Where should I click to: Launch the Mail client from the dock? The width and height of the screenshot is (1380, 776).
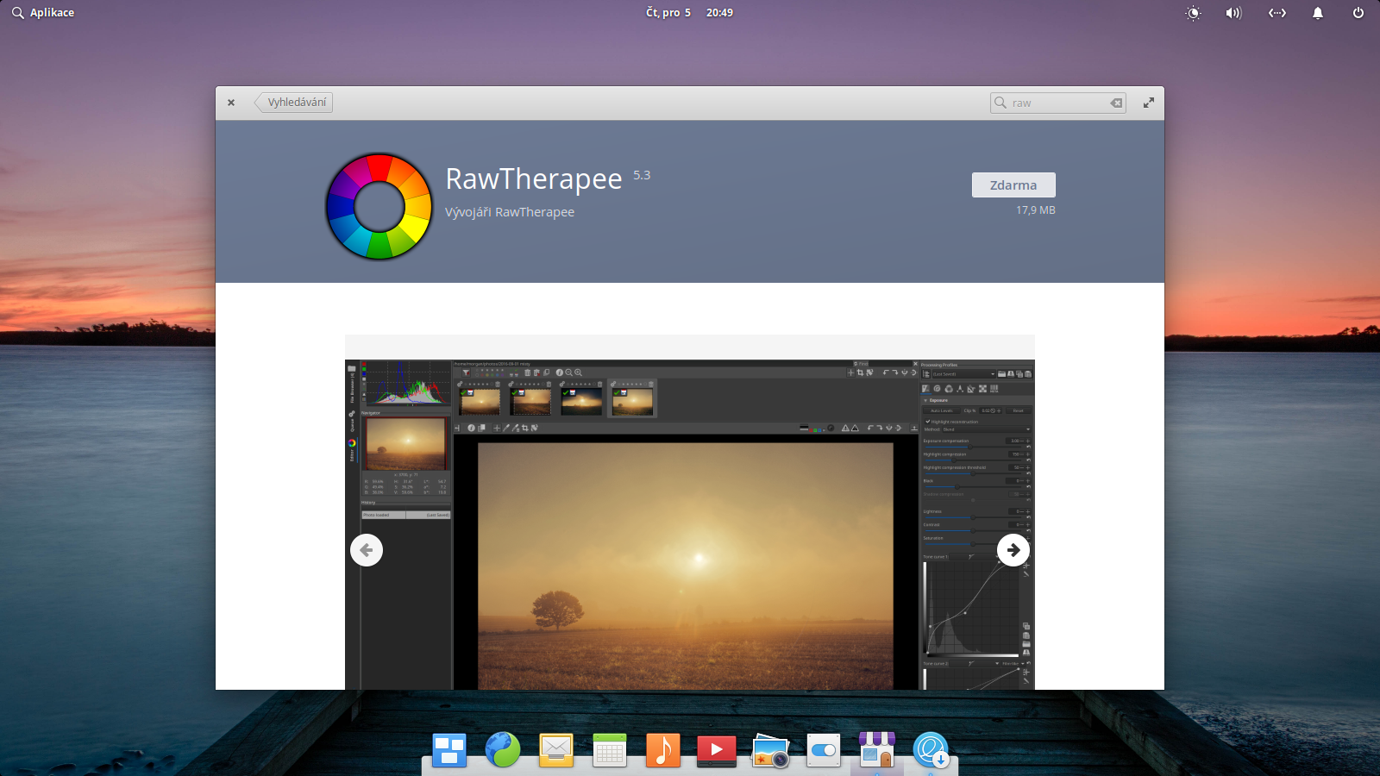pos(555,750)
